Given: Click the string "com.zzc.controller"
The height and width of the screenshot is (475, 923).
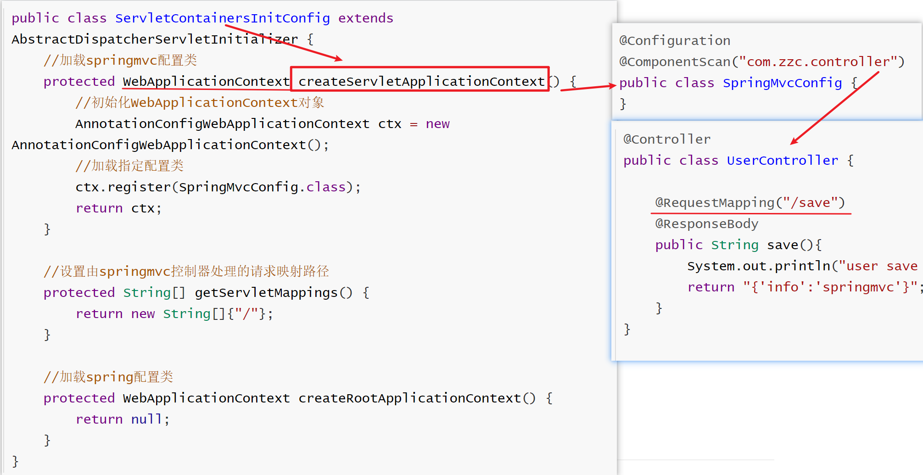Looking at the screenshot, I should click(818, 61).
